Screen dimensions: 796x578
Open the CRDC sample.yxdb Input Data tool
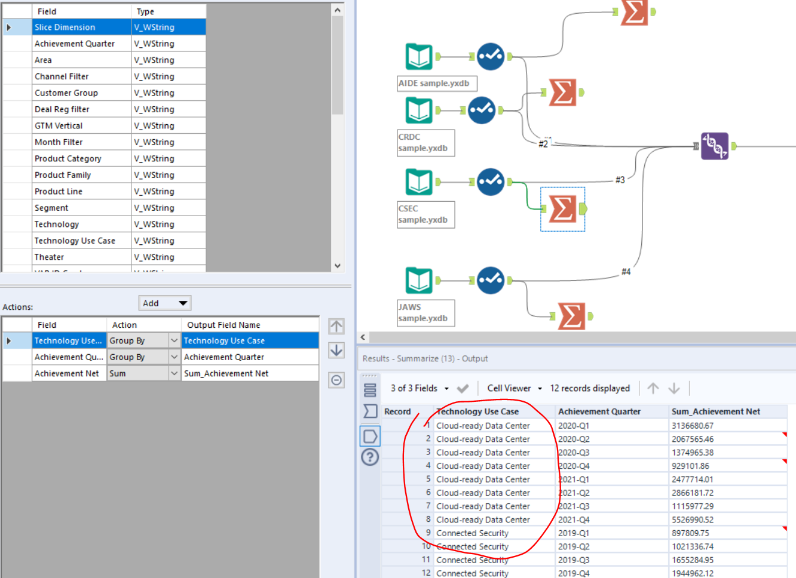pyautogui.click(x=418, y=110)
